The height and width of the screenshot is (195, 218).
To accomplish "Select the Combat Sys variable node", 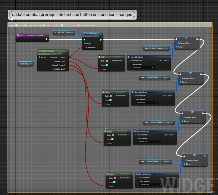I will click(26, 64).
